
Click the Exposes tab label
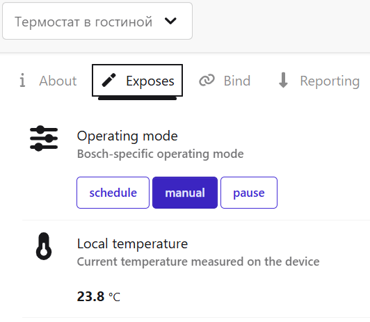(150, 81)
